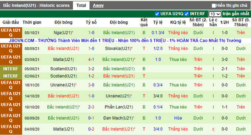Viewport: 251px width, 135px height.
Task: Click the 0:1/4 odds on 10/10/20
Action: coord(158,107)
